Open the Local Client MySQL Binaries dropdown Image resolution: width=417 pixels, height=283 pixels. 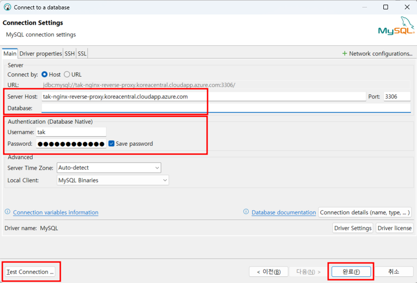[113, 180]
